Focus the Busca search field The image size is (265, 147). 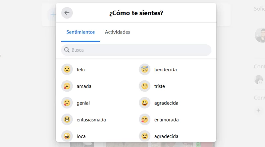[x=136, y=50]
